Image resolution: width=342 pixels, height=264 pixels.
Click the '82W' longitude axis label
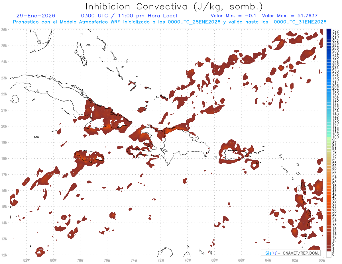[27, 260]
